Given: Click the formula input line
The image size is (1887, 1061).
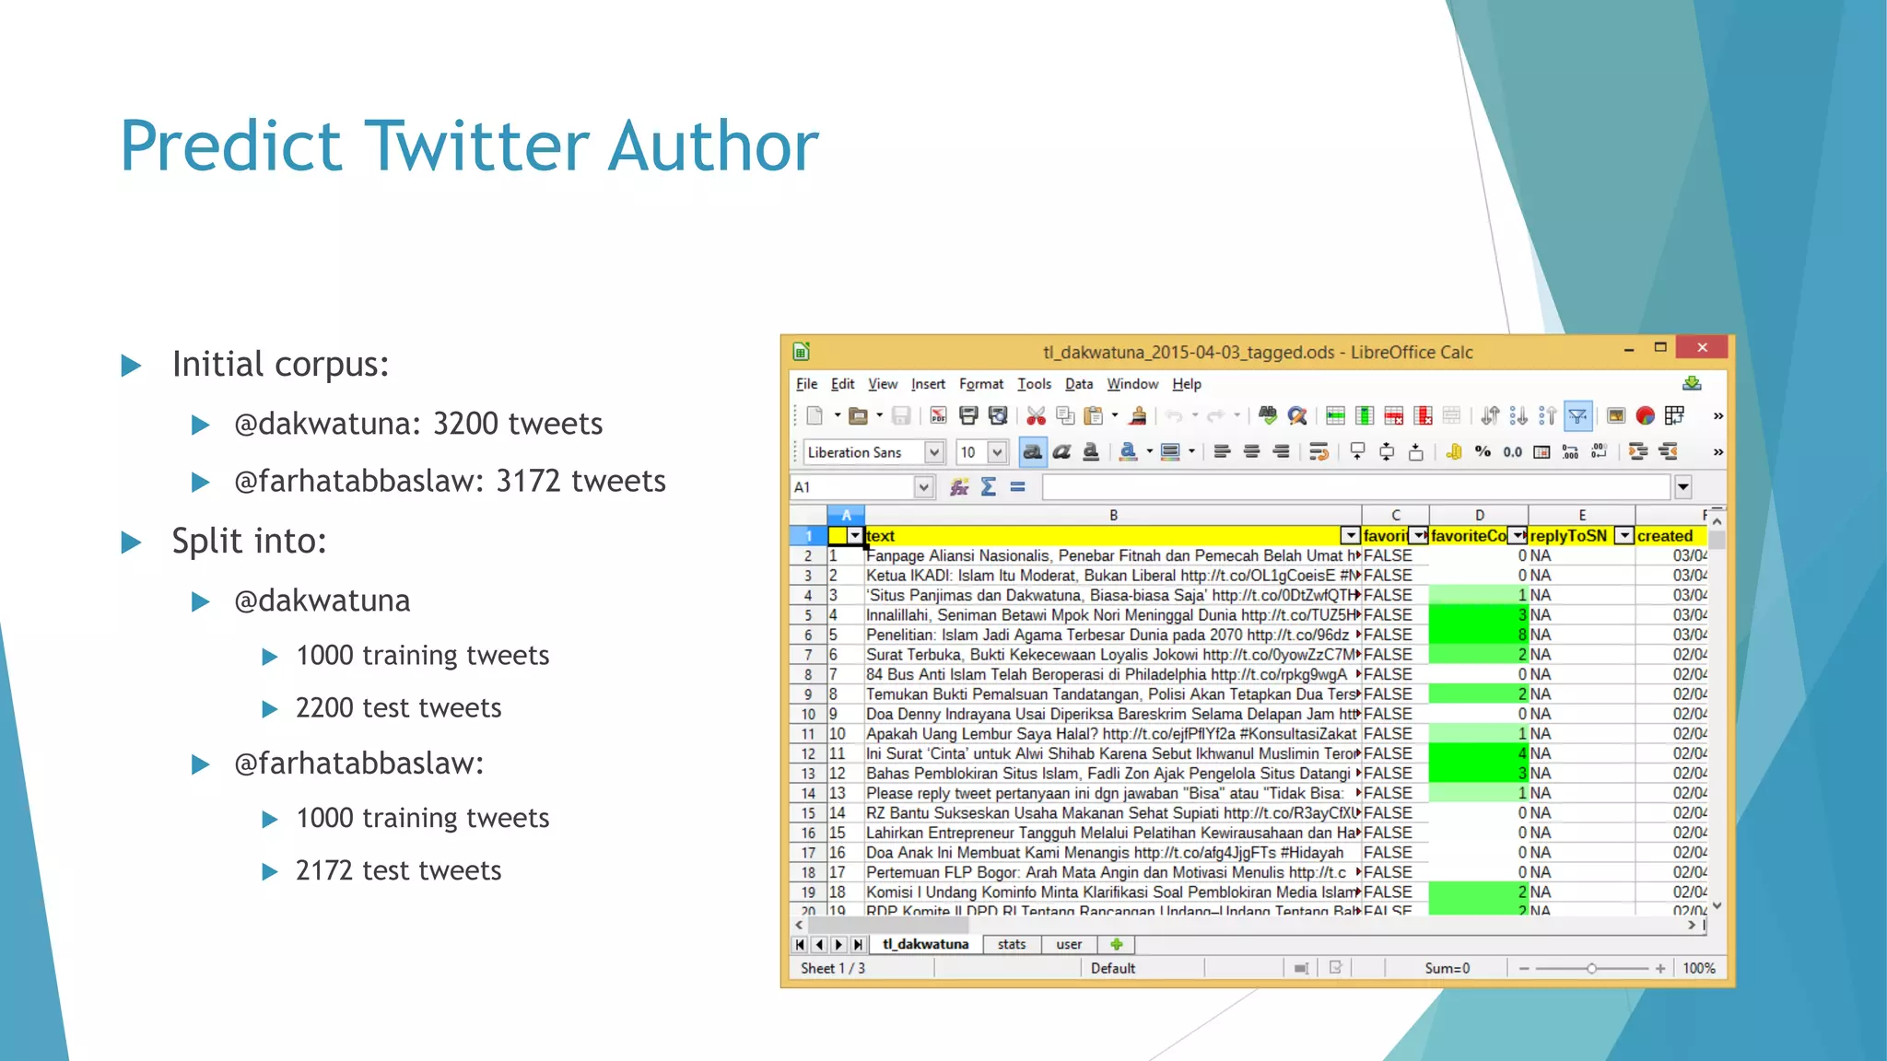Looking at the screenshot, I should point(1355,487).
